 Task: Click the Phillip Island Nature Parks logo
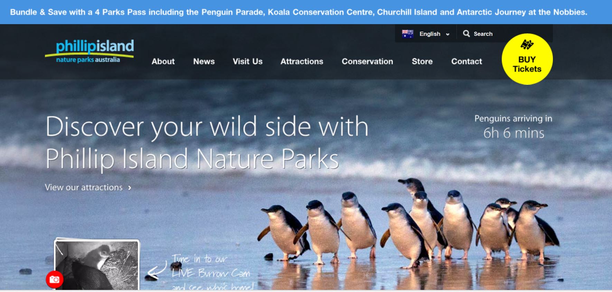point(90,51)
